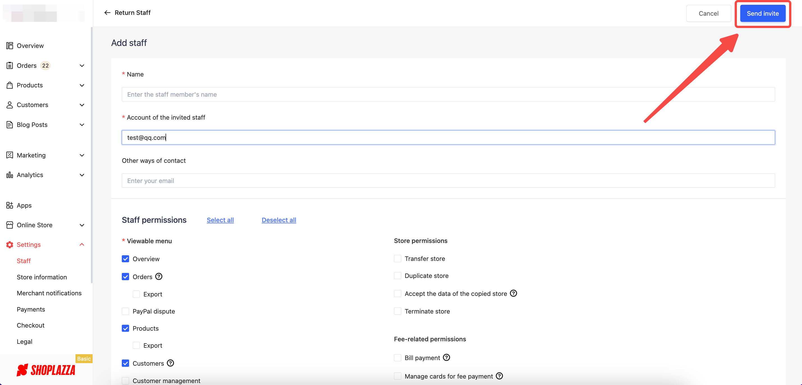Collapse the Settings menu chevron
Viewport: 802px width, 385px height.
coord(82,244)
